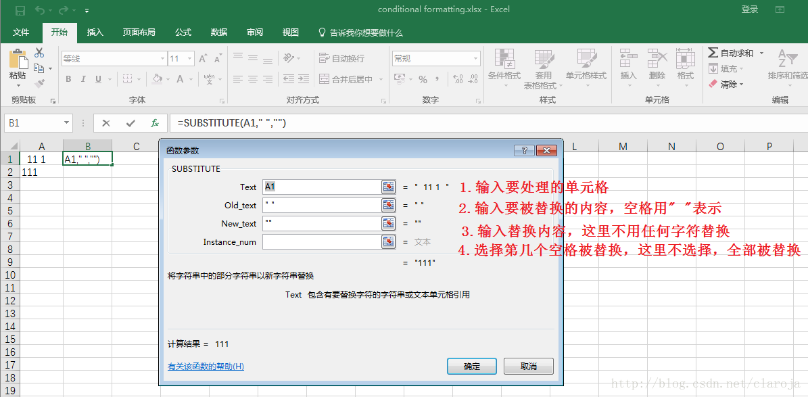Click the Text argument field containing A1
808x397 pixels.
tap(321, 187)
